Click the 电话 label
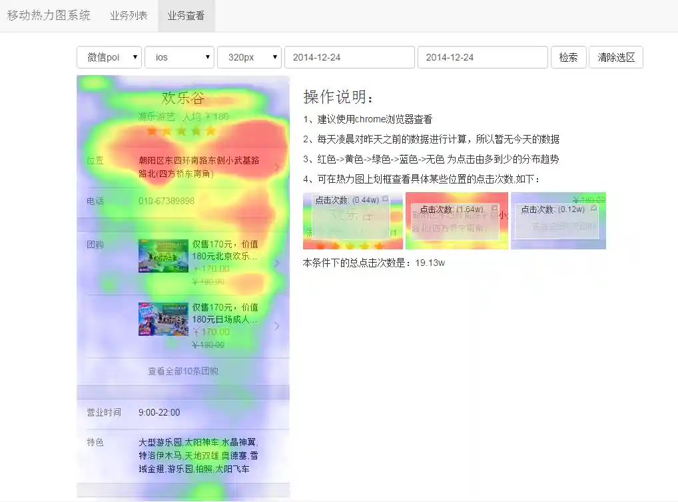Screen dimensions: 678x502 coord(95,201)
